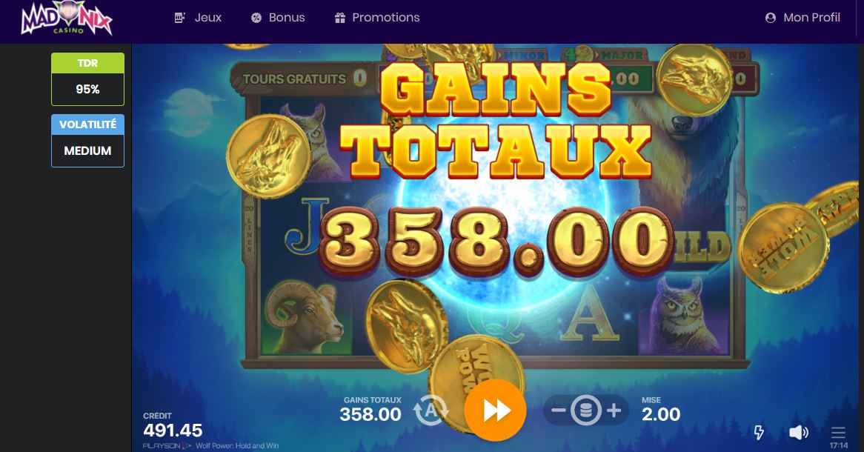Click the Jeux slot machine icon
The height and width of the screenshot is (452, 864).
179,18
